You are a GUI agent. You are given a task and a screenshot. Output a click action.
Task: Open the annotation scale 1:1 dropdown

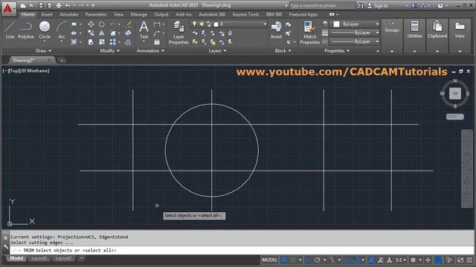click(401, 260)
